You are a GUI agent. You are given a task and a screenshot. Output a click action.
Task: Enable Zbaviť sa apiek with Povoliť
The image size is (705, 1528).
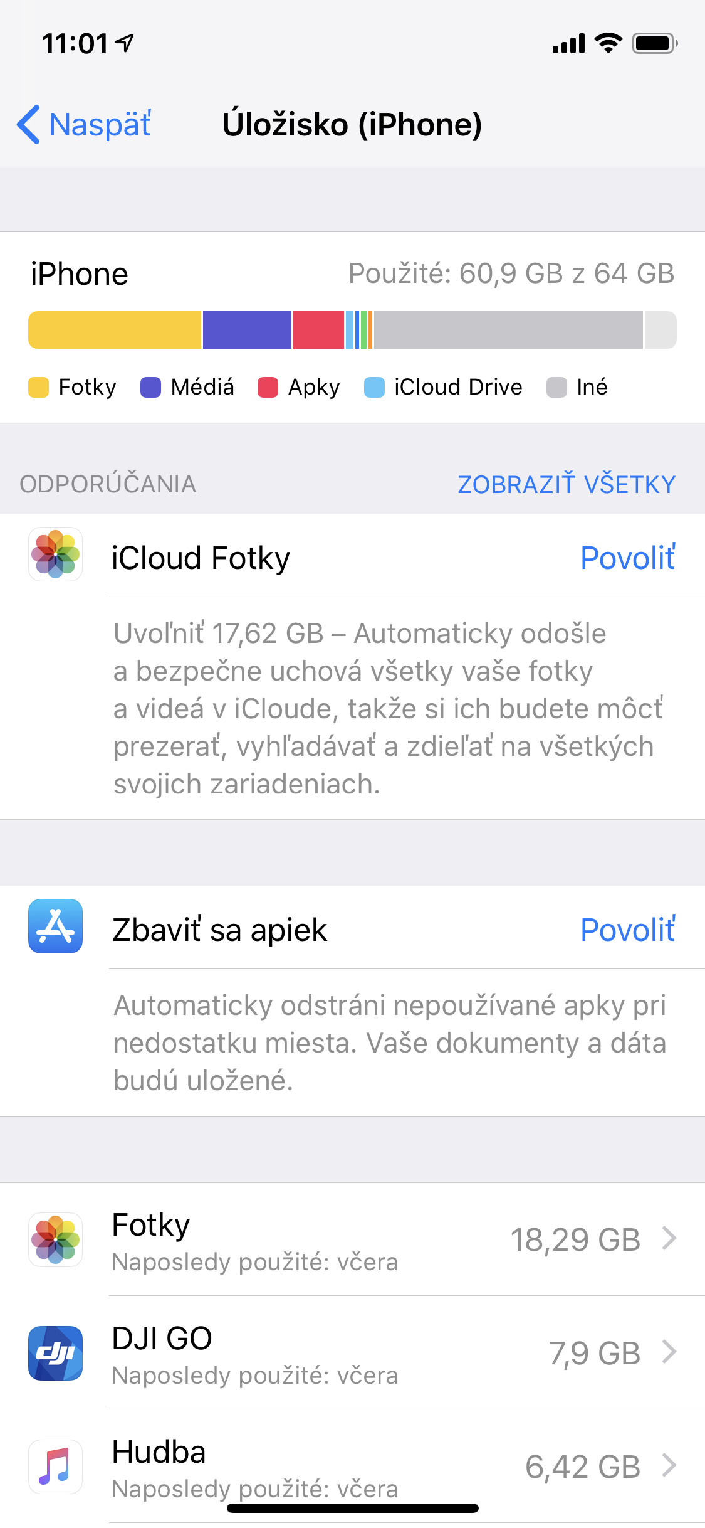[628, 930]
